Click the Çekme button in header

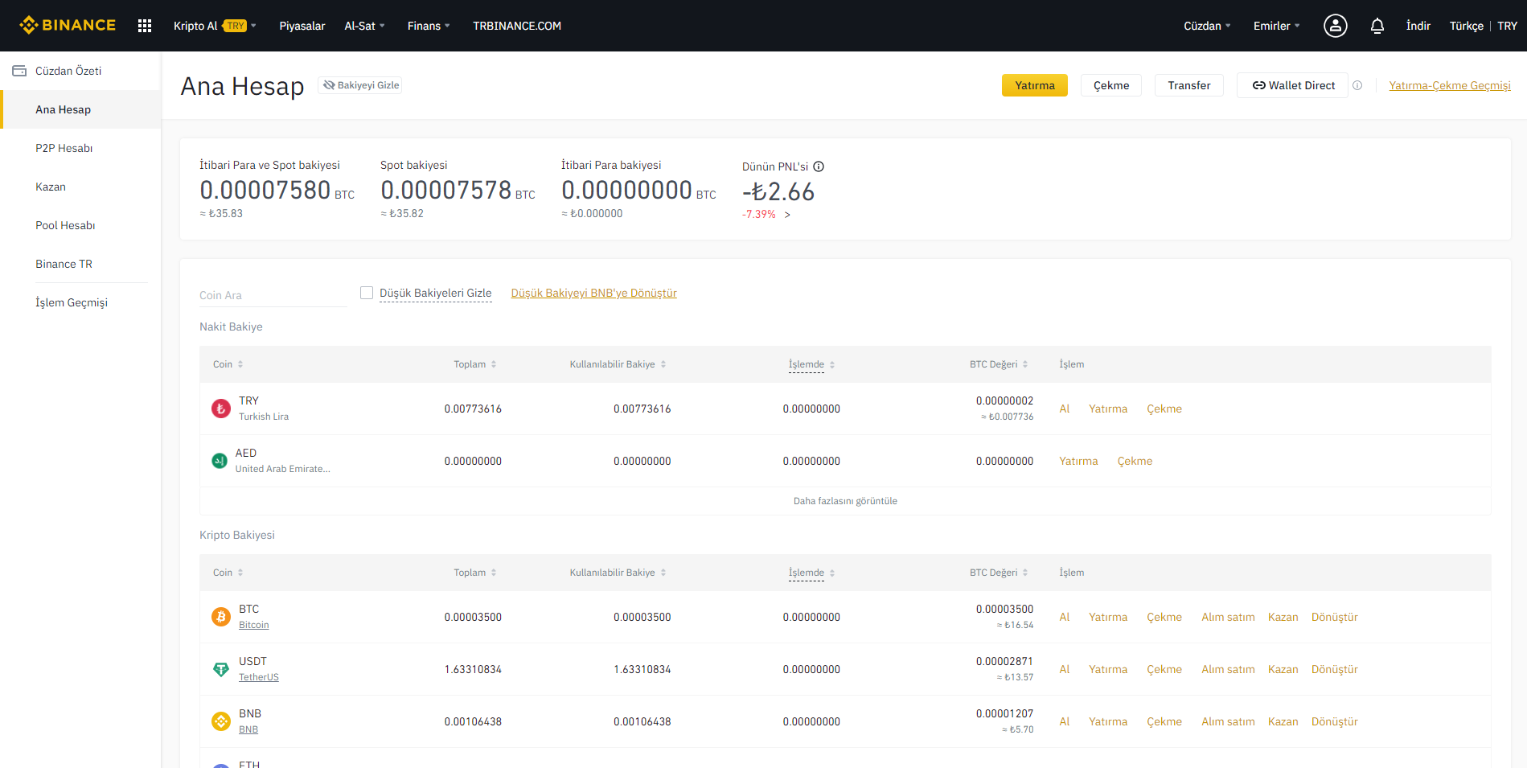1111,85
